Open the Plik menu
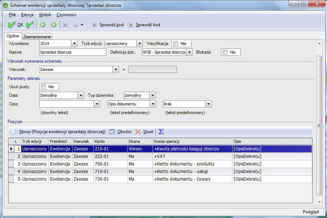The image size is (327, 218). (x=12, y=15)
